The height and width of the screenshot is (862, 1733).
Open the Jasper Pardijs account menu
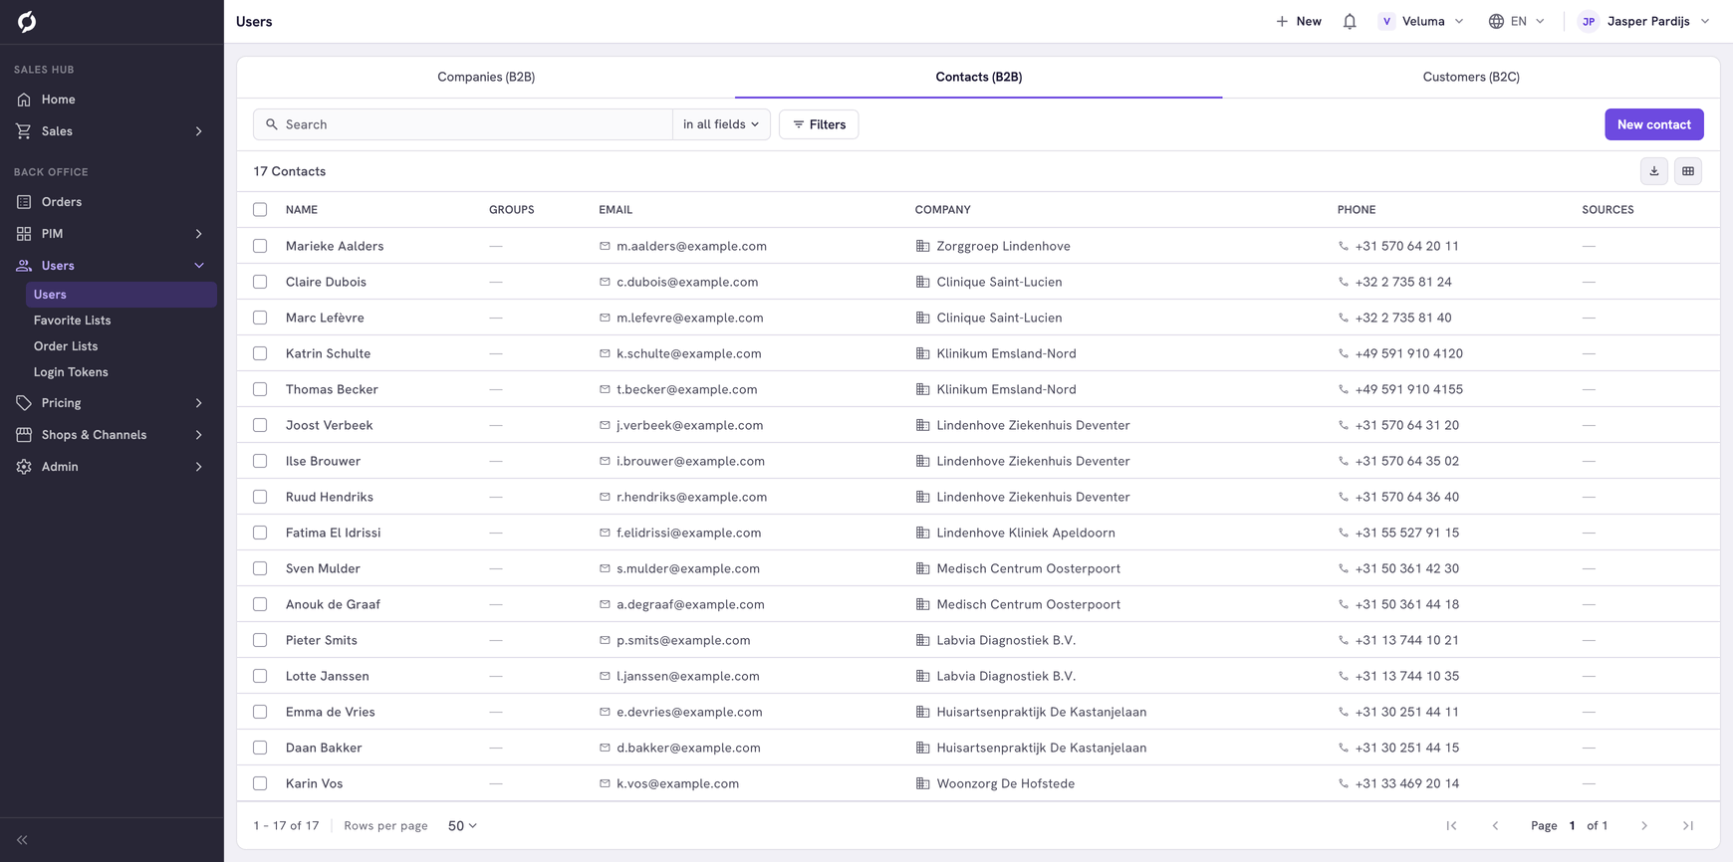coord(1643,21)
